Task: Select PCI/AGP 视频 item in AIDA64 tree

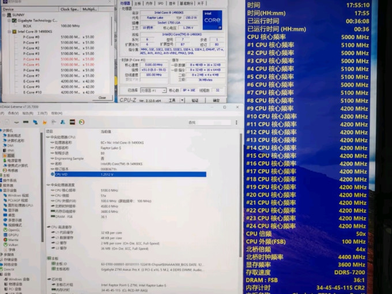Action: point(16,200)
